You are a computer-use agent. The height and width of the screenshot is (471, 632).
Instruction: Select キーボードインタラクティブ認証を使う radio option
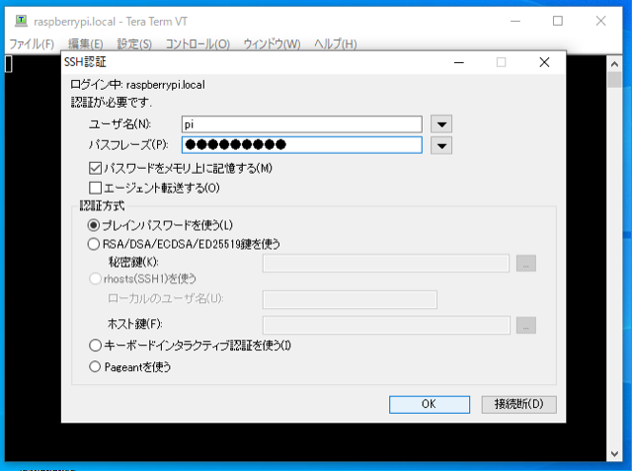tap(95, 346)
